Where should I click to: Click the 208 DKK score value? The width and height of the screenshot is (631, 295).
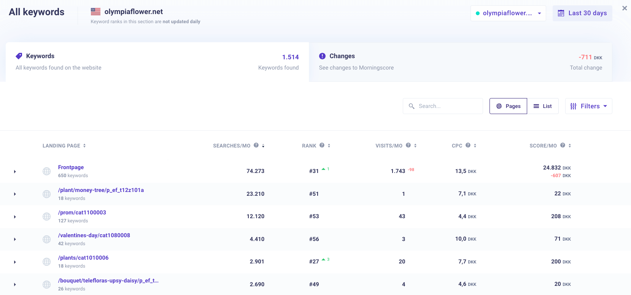click(x=561, y=216)
